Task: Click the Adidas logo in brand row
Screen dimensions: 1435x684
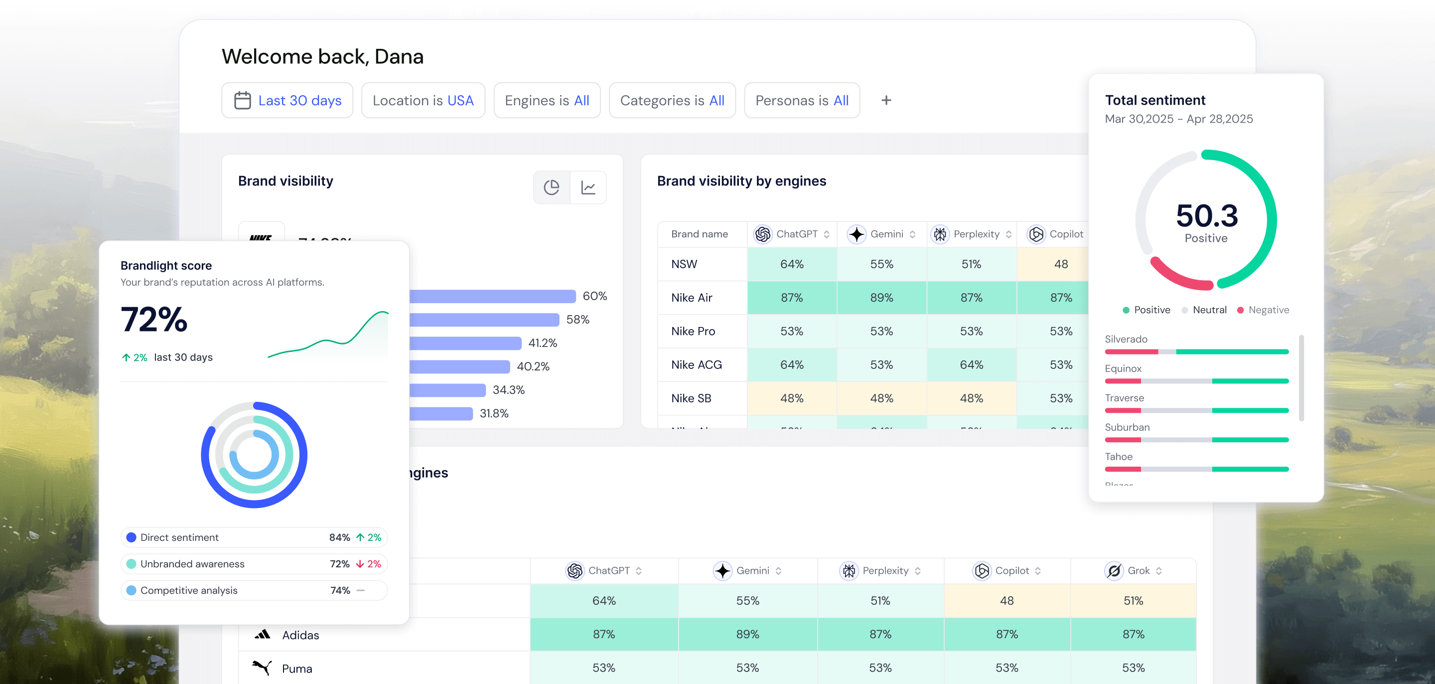Action: (263, 634)
